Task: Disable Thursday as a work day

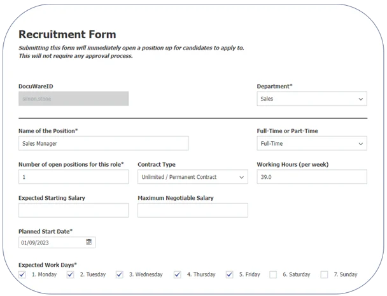Action: pos(178,274)
